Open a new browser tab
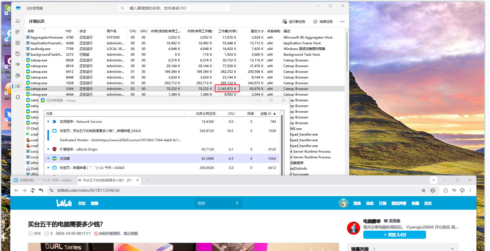 148,180
